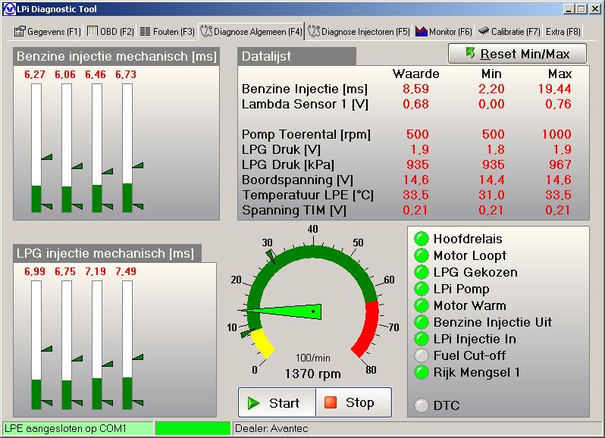605x438 pixels.
Task: Click the Stop button
Action: (354, 402)
